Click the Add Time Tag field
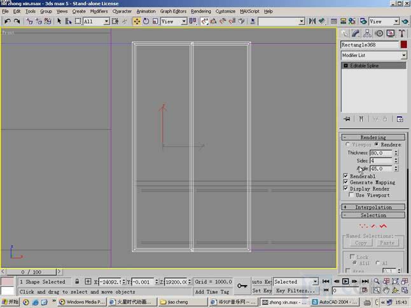 click(212, 291)
